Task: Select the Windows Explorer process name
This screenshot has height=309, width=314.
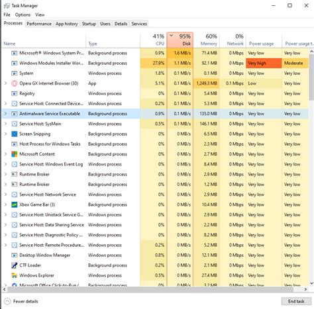Action: click(36, 275)
